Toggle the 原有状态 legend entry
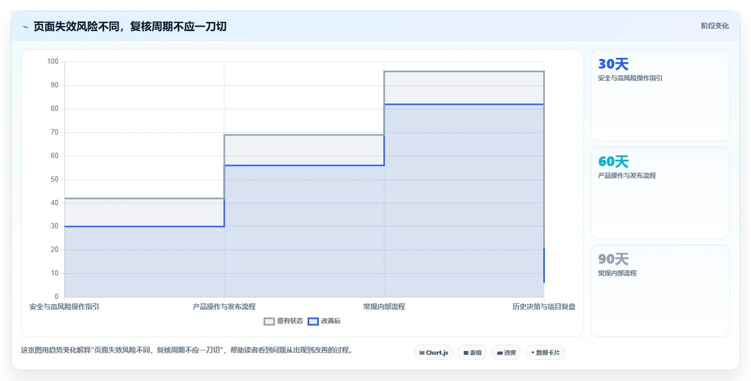This screenshot has height=381, width=751. [283, 321]
